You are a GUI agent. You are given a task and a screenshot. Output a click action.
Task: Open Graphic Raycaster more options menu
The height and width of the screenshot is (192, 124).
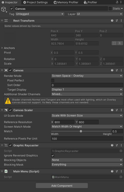pyautogui.click(x=121, y=145)
